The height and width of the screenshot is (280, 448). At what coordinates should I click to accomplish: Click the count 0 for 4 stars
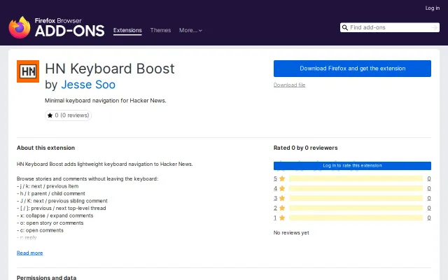click(429, 188)
